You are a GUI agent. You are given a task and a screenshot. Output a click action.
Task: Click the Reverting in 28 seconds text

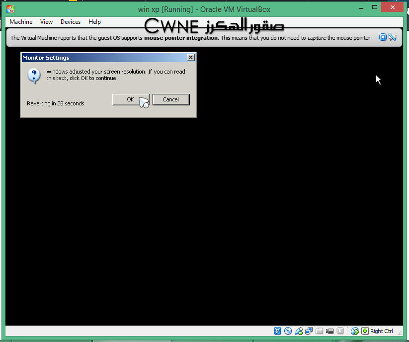pos(56,103)
